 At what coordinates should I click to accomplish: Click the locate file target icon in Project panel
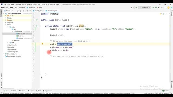coord(18,11)
